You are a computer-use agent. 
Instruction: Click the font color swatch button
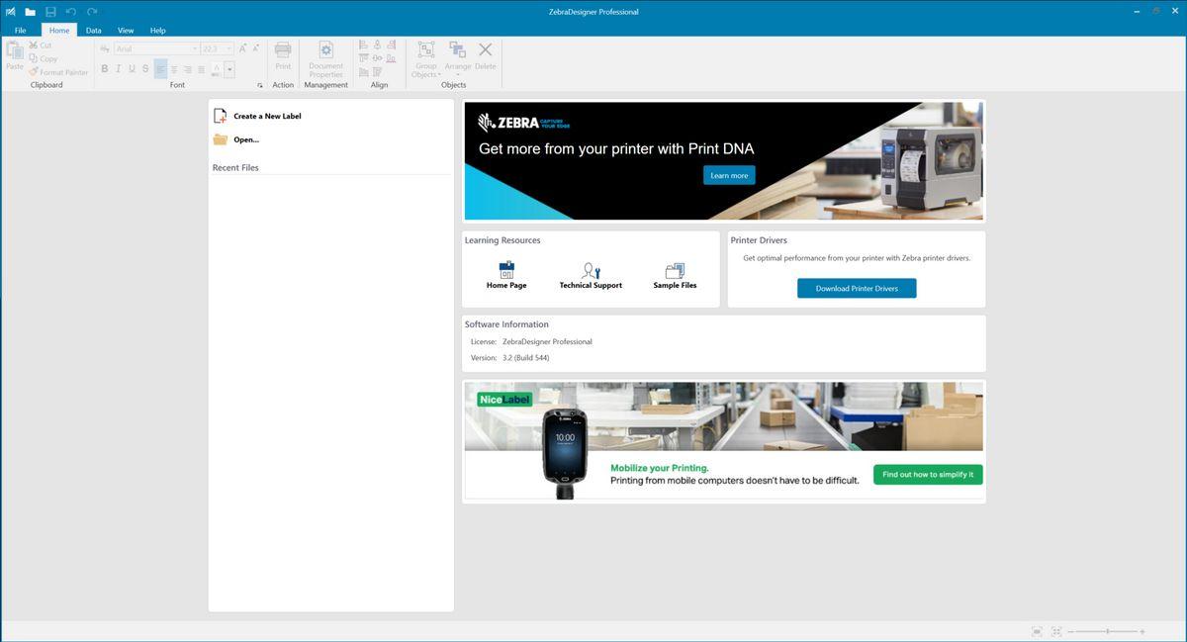[x=217, y=69]
